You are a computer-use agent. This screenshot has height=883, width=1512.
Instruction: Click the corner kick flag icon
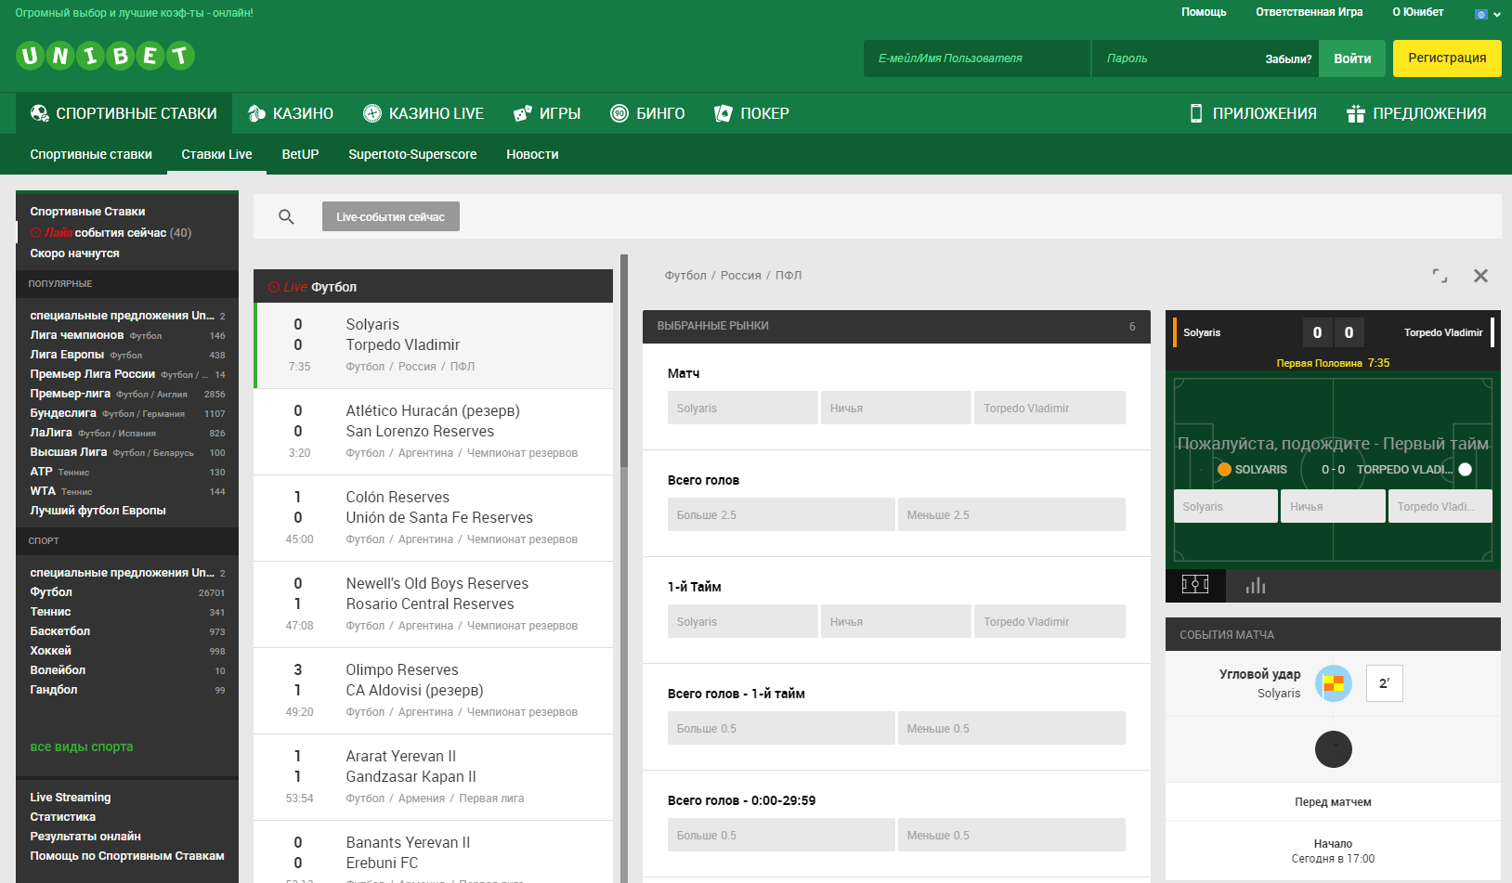tap(1334, 683)
